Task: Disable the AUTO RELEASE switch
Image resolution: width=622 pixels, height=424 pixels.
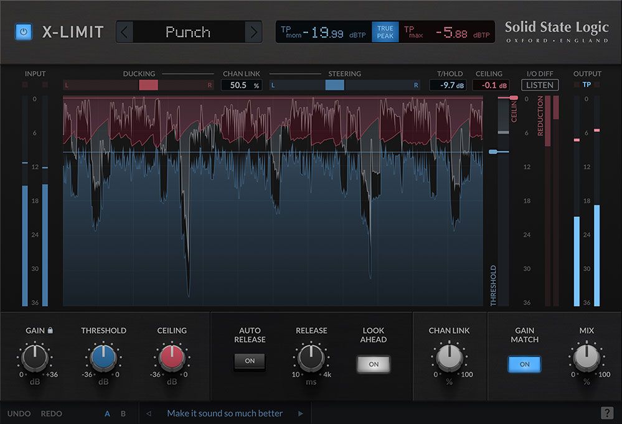Action: click(249, 361)
